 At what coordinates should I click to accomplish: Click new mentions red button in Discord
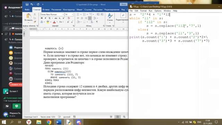[16, 85]
